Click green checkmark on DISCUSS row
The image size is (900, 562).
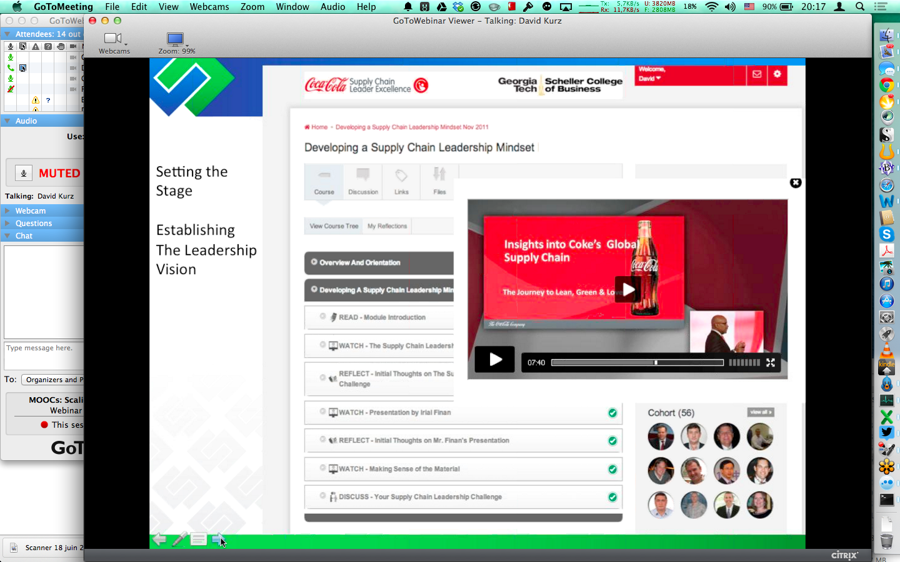click(x=612, y=497)
